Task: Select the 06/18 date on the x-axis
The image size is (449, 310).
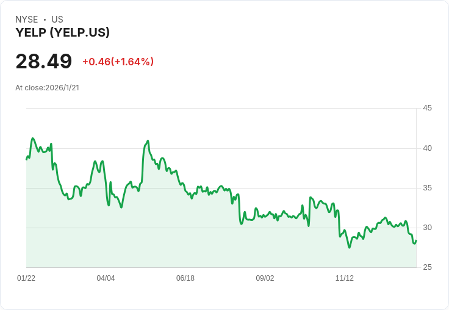Action: click(185, 278)
